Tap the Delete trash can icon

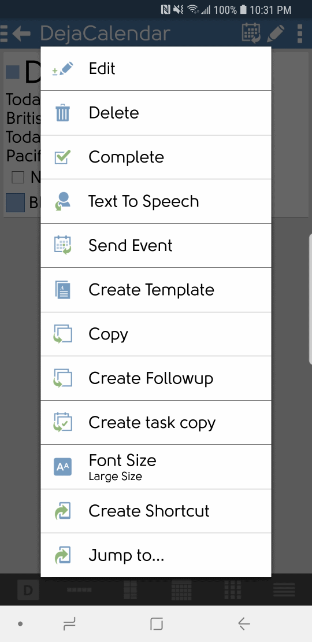pyautogui.click(x=62, y=113)
